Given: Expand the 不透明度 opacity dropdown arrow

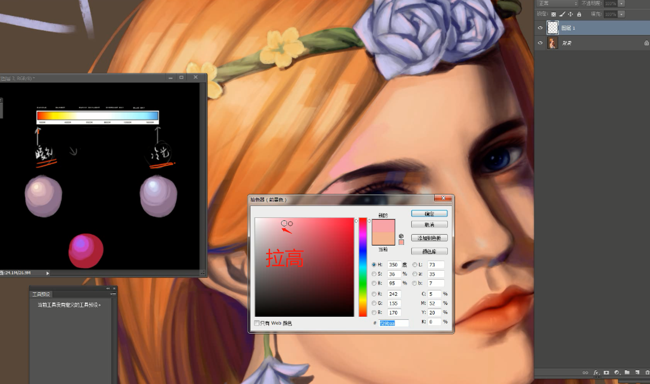Looking at the screenshot, I should pos(622,3).
